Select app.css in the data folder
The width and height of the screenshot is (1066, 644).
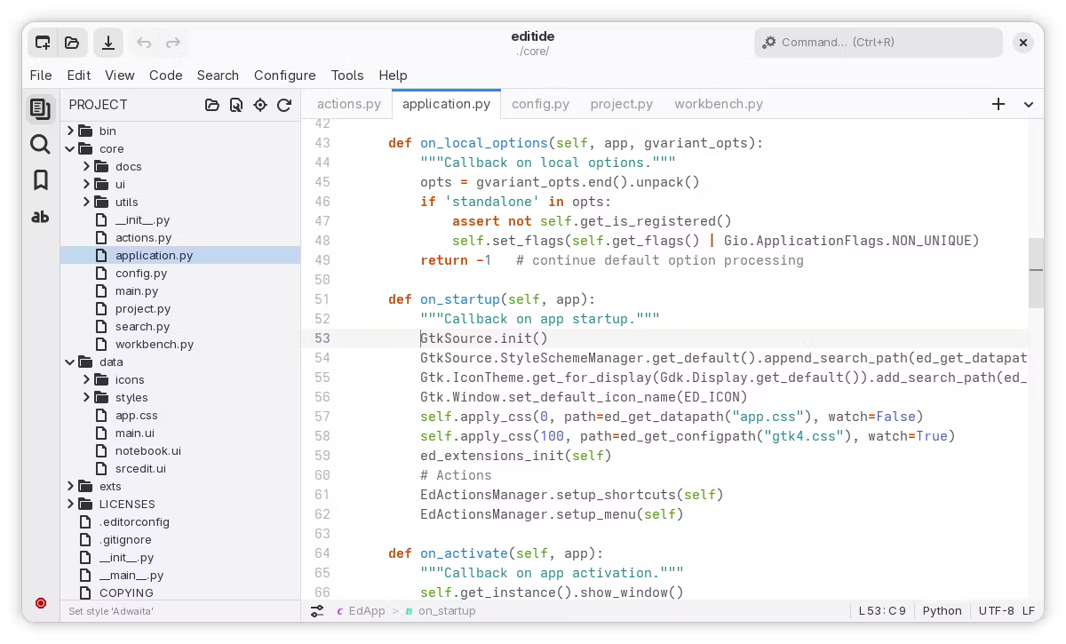coord(137,415)
